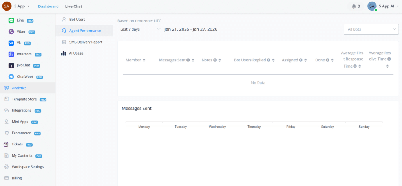The image size is (402, 186).
Task: Open the Bot Users report
Action: pyautogui.click(x=77, y=19)
